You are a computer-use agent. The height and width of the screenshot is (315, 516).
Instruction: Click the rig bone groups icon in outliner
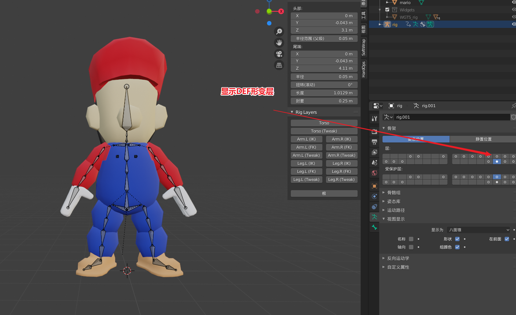point(423,24)
